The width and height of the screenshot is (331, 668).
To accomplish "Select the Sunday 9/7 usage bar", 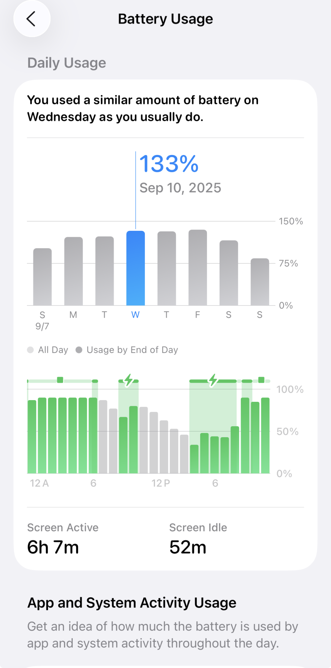I will click(x=42, y=277).
